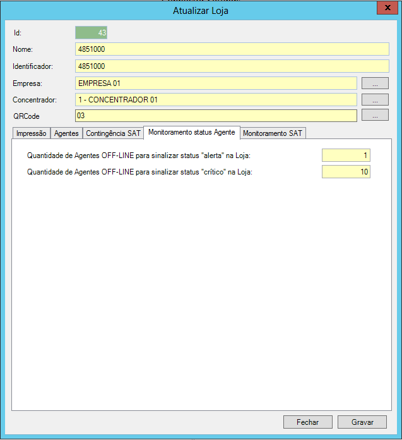Select the Monitoramento status Agente tab

click(192, 132)
